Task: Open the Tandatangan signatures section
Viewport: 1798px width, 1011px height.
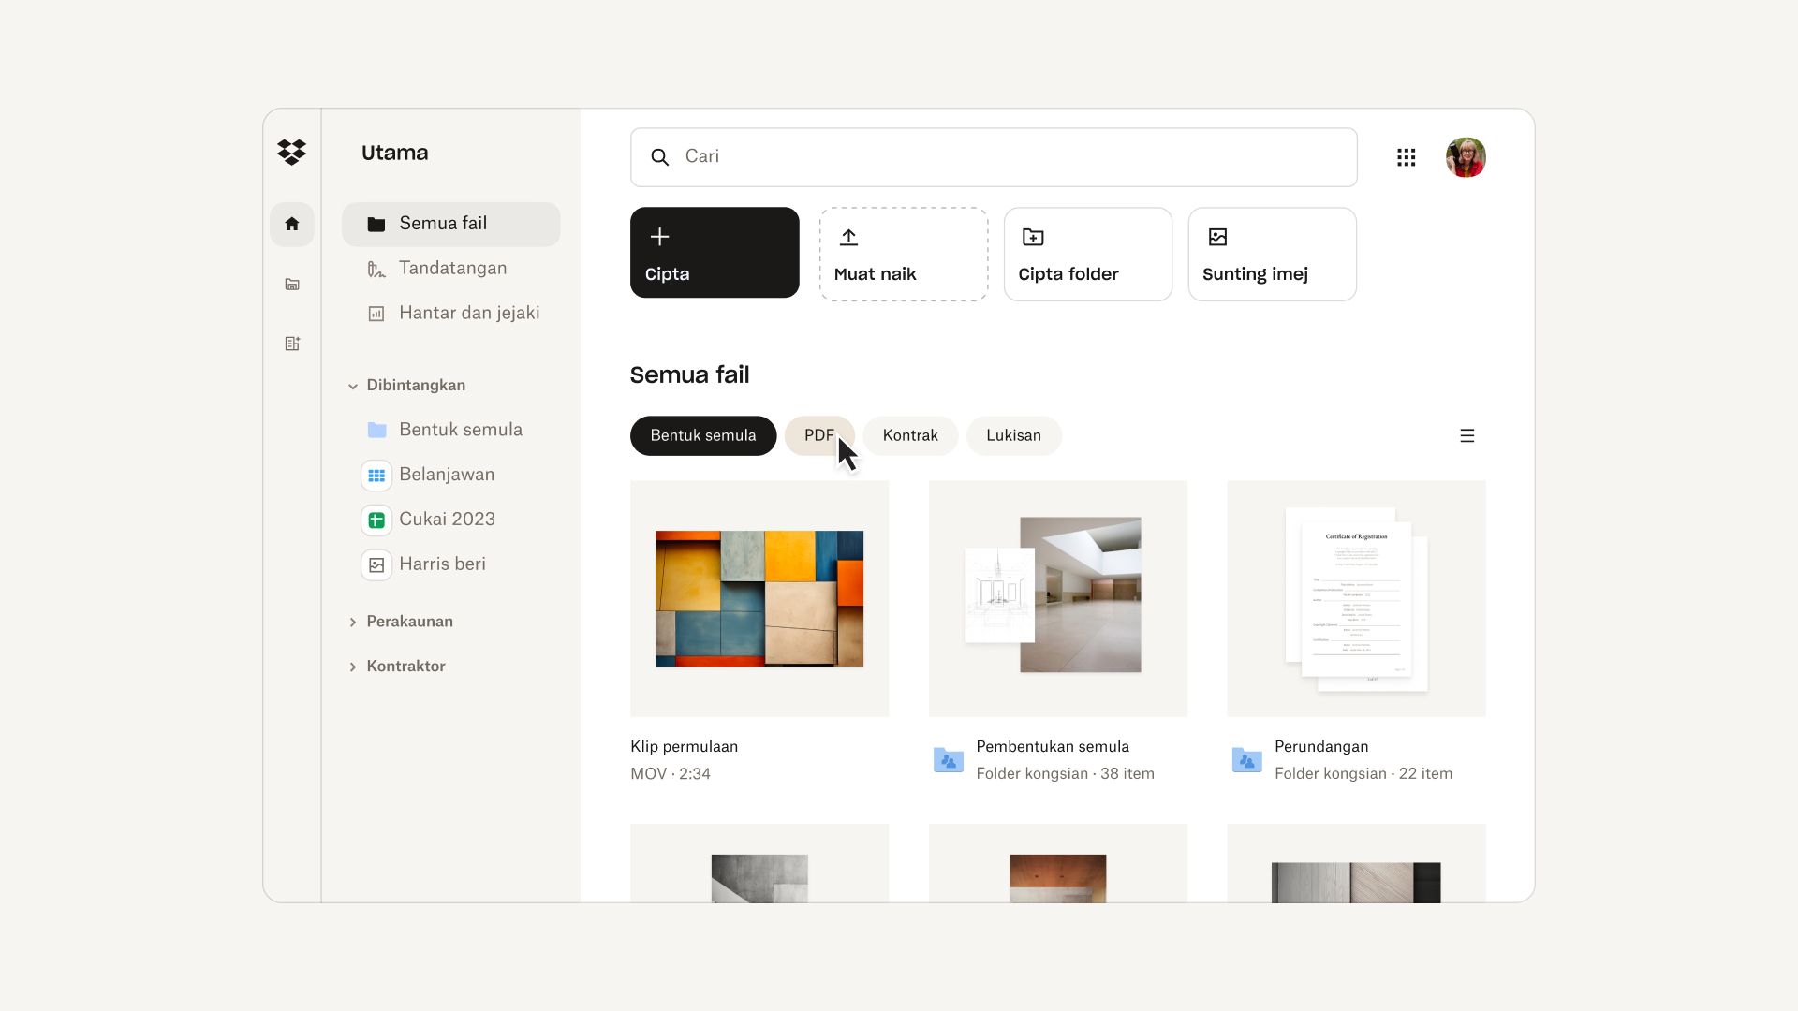Action: (452, 268)
